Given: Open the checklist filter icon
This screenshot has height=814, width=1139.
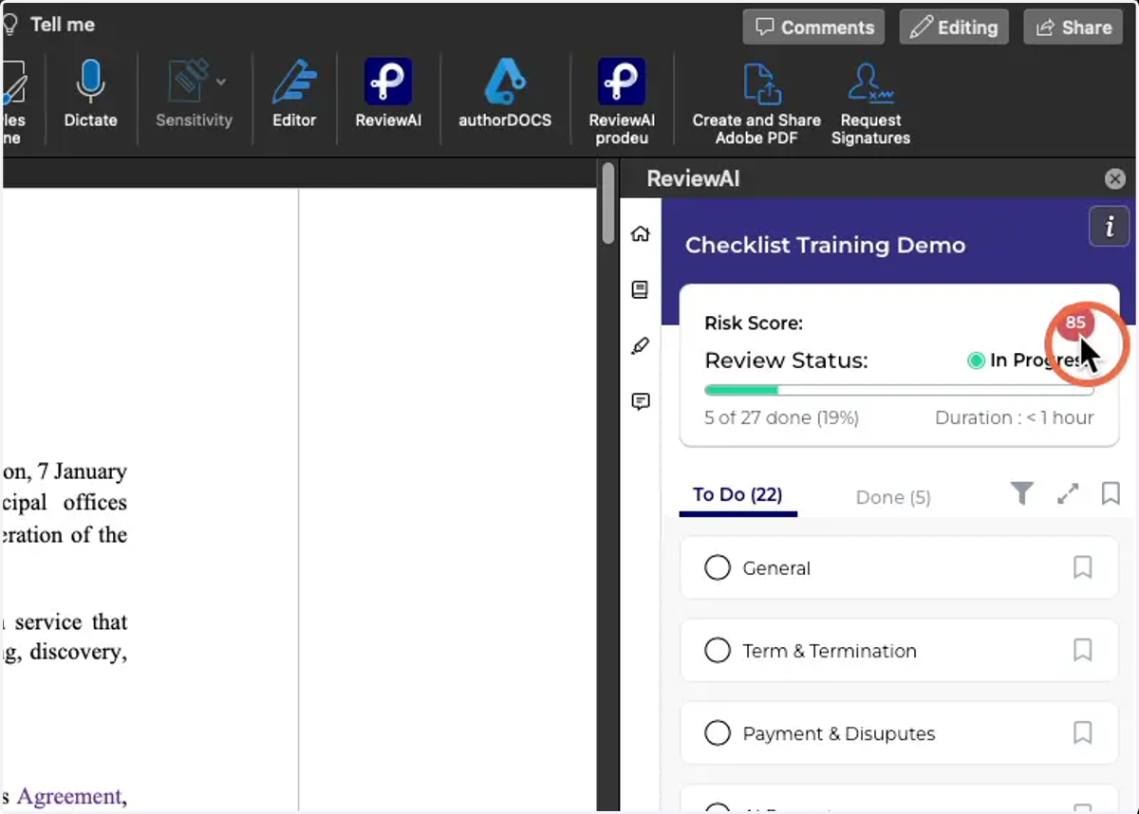Looking at the screenshot, I should click(x=1021, y=493).
